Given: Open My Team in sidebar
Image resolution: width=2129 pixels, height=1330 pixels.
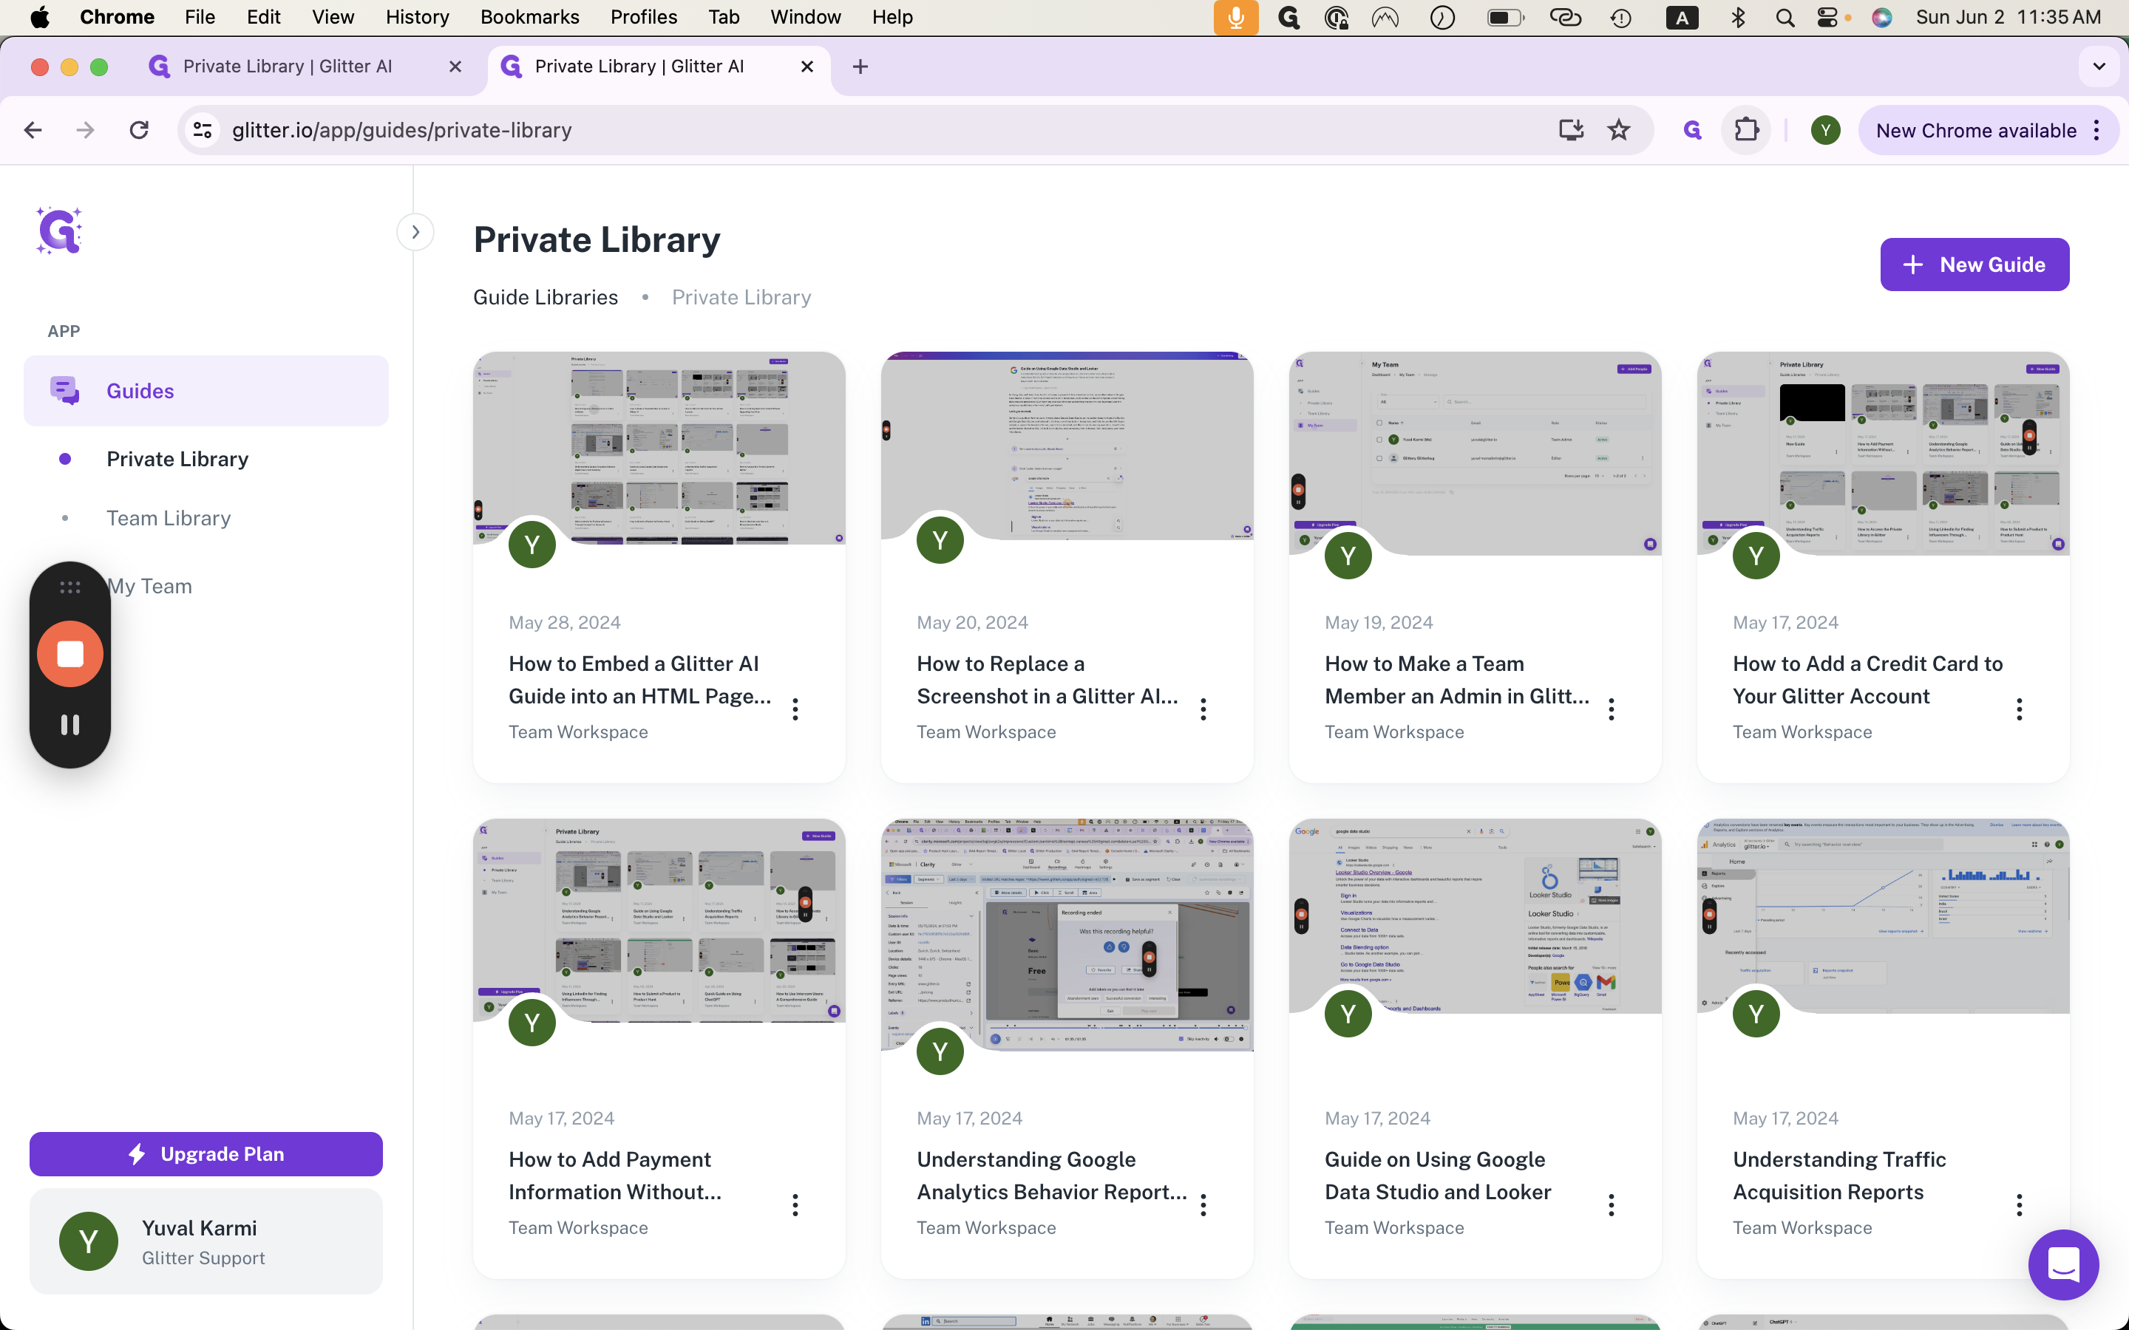Looking at the screenshot, I should pyautogui.click(x=149, y=586).
